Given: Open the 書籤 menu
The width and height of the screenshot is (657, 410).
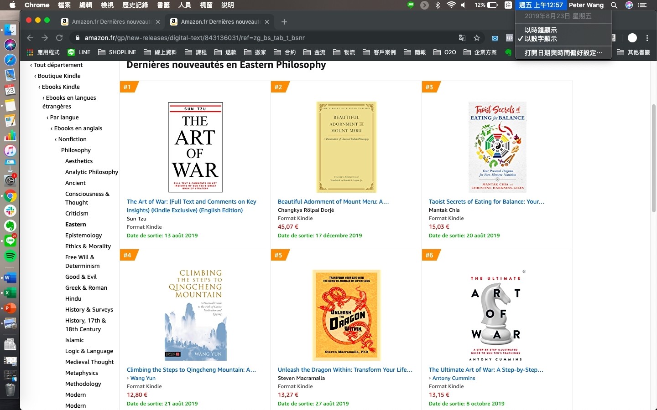Looking at the screenshot, I should [x=163, y=5].
